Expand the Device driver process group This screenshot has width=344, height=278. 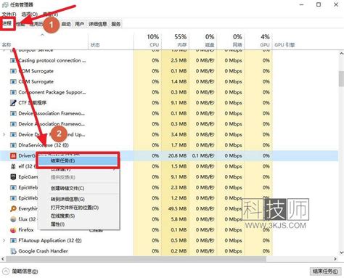click(4, 134)
